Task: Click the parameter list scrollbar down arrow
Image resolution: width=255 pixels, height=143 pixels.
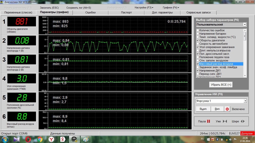Action: point(245,76)
